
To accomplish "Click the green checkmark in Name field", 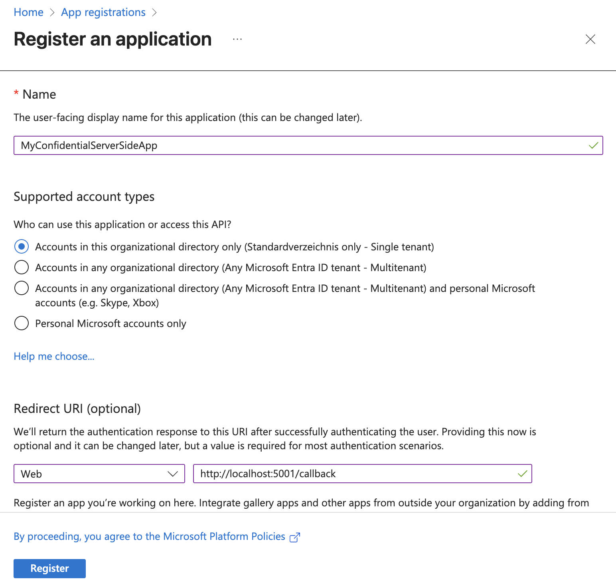I will pos(593,145).
